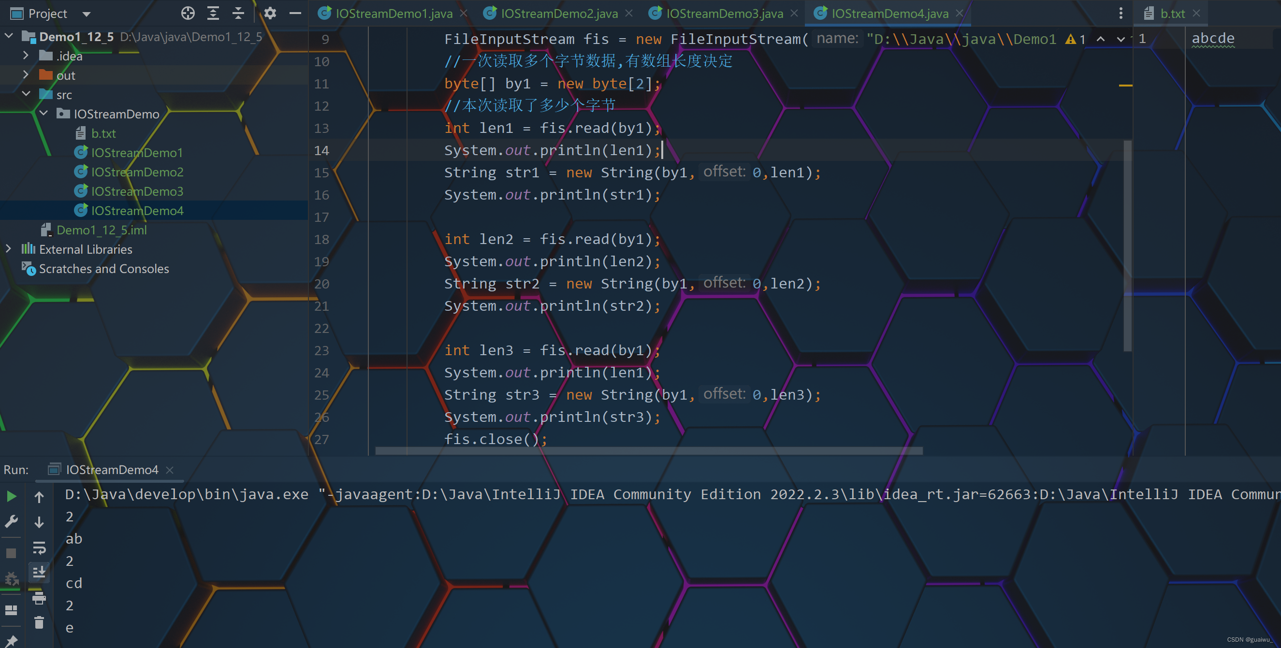Clear all console output with trash icon
Screen dimensions: 1281x648
[39, 623]
